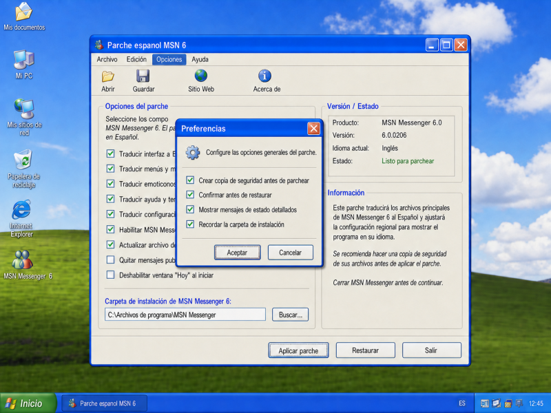551x413 pixels.
Task: Click Parche espanol MSN 6 taskbar button
Action: pyautogui.click(x=105, y=403)
